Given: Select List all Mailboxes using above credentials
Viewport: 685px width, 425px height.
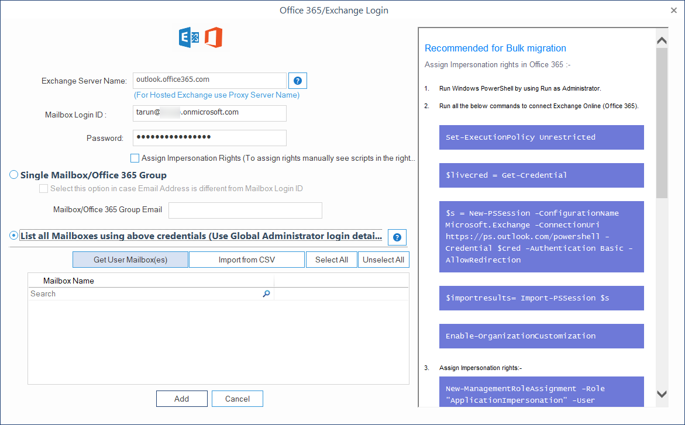Looking at the screenshot, I should click(x=13, y=236).
